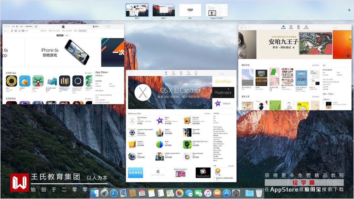Open the OmniPlan promo tile

(223, 81)
